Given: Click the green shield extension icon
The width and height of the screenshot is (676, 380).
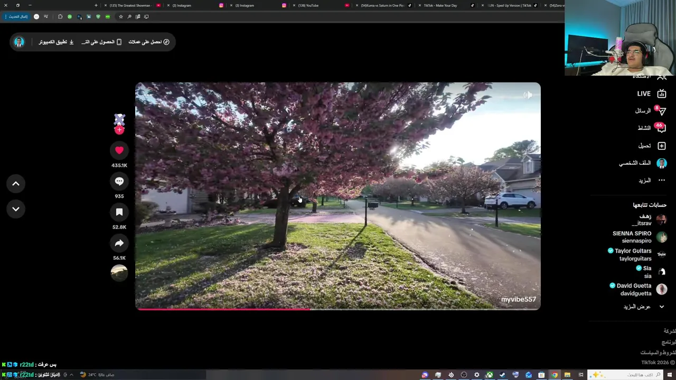Looking at the screenshot, I should point(99,16).
